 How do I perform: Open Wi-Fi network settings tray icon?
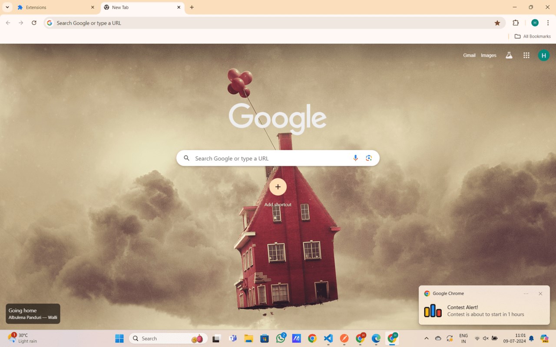tap(477, 338)
